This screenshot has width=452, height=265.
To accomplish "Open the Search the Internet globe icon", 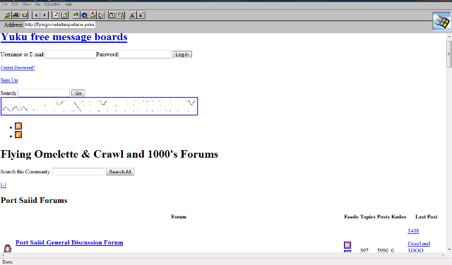I will 84,15.
